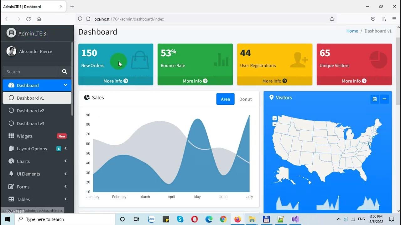Click the Tables grid icon
Viewport: 401px width, 225px height.
(11, 199)
